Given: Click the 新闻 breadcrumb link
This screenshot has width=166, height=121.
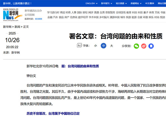Looking at the screenshot, I should coord(17,27).
